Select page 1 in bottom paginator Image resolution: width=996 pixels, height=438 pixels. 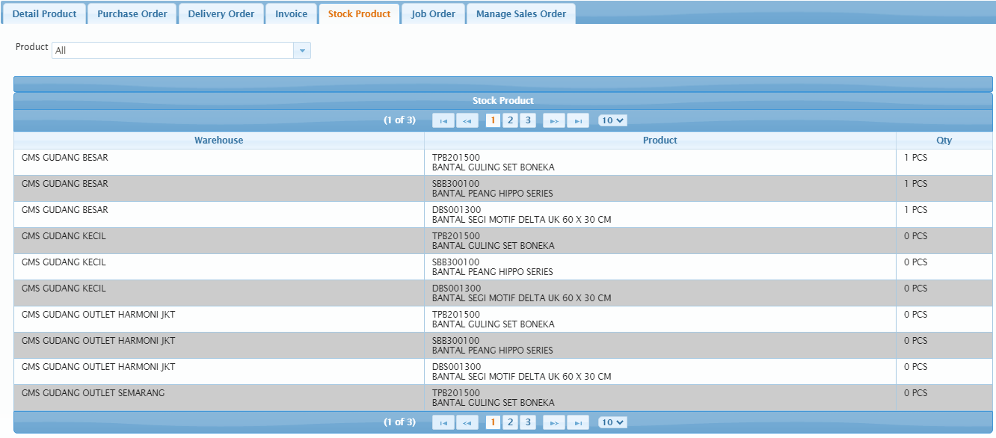(493, 422)
